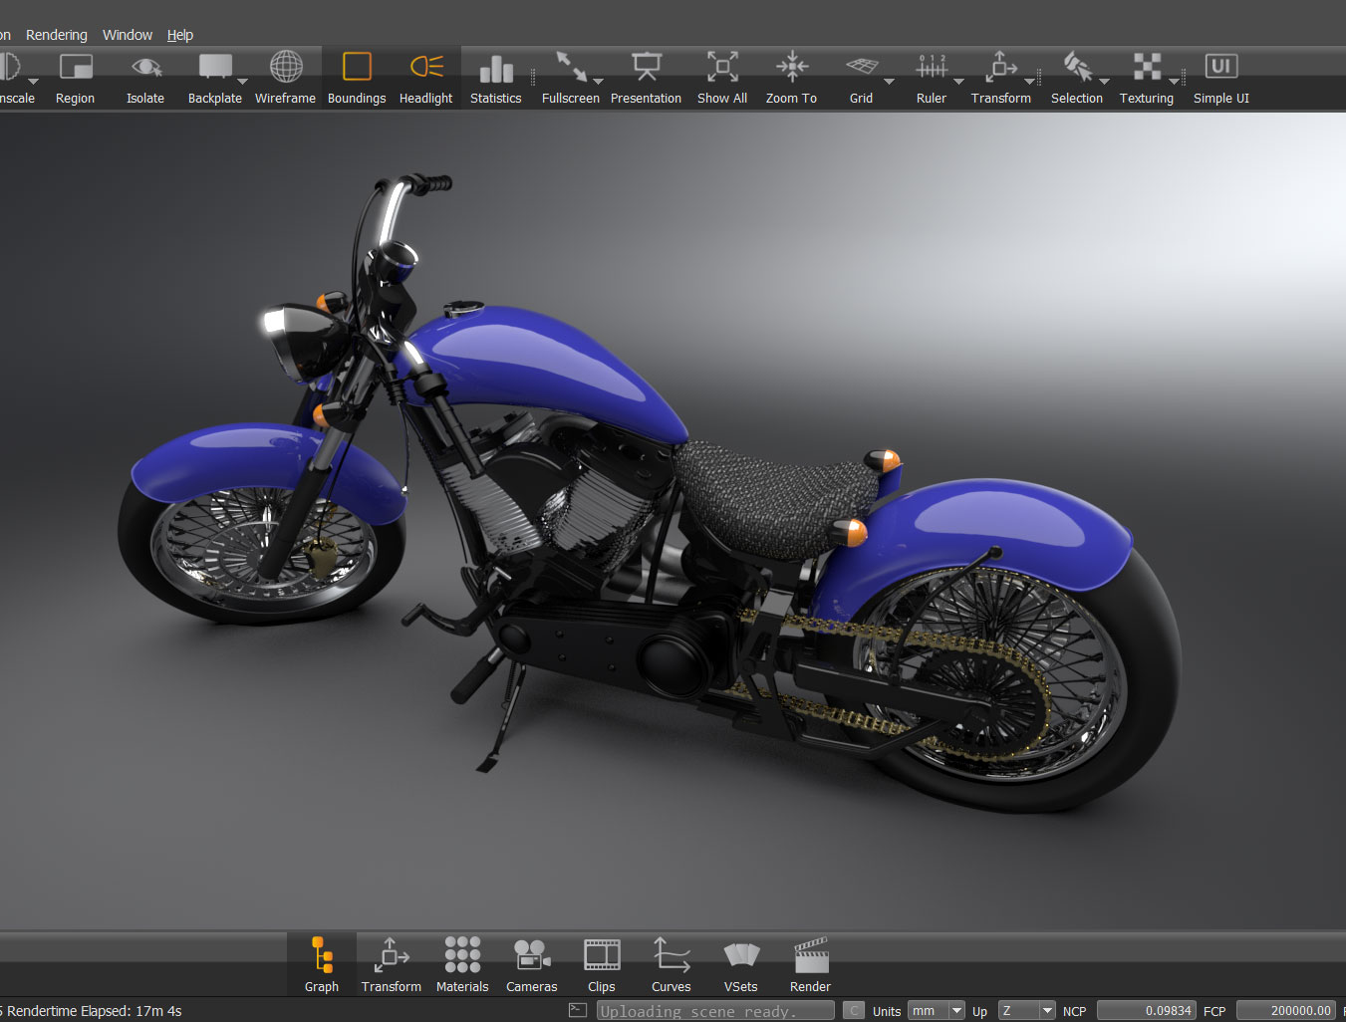Open the Window menu
The width and height of the screenshot is (1346, 1022).
(x=128, y=35)
